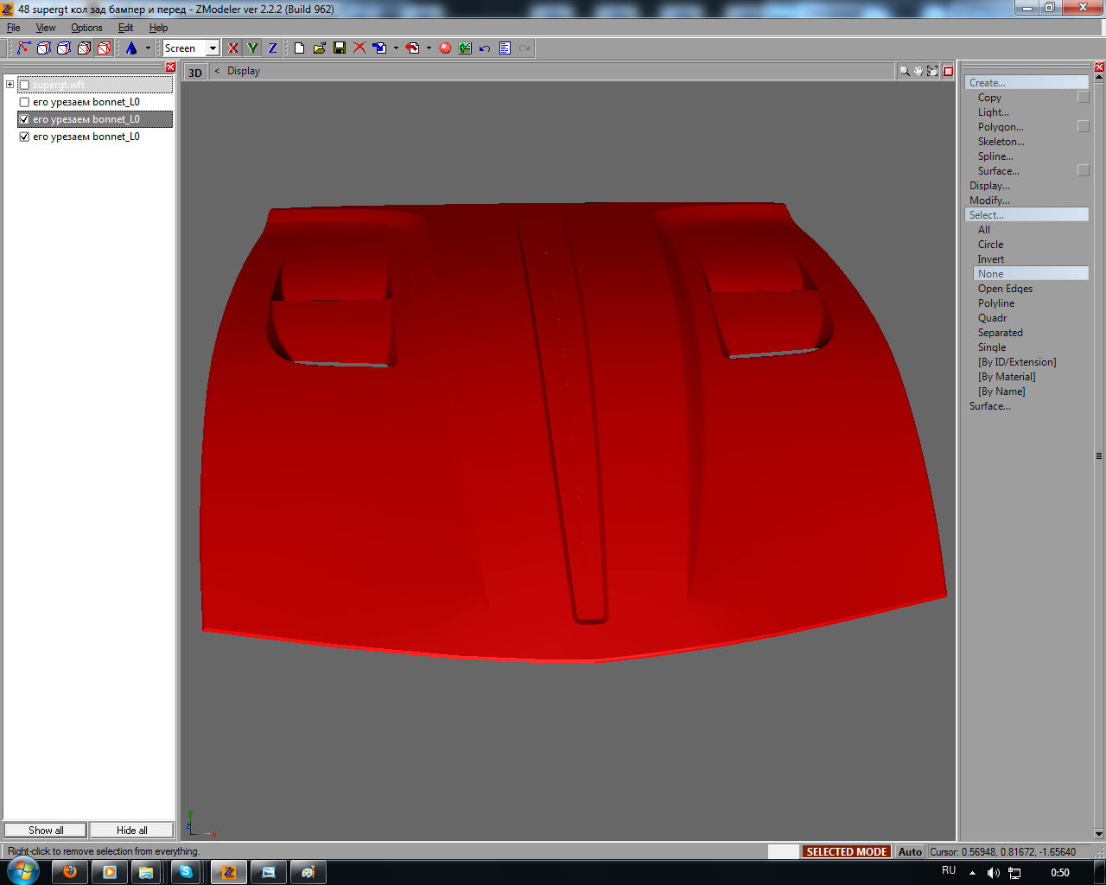Activate the viewport pan hand tool

coord(918,71)
